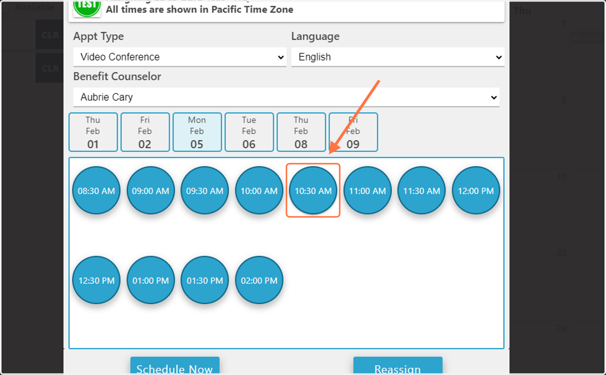This screenshot has height=375, width=606.
Task: Click the green TEST badge icon
Action: (x=87, y=8)
